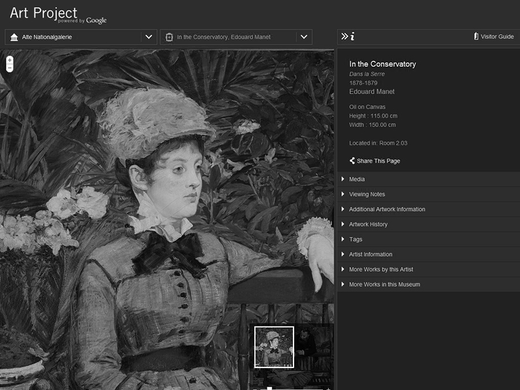Click the French title Dans la Serre
This screenshot has height=390, width=520.
click(x=367, y=74)
